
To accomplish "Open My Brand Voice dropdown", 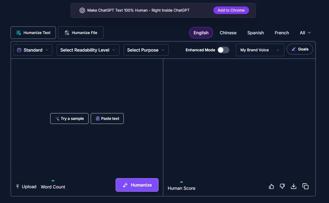I will pyautogui.click(x=260, y=50).
